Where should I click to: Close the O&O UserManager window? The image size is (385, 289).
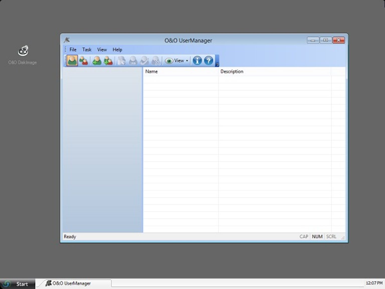point(339,40)
